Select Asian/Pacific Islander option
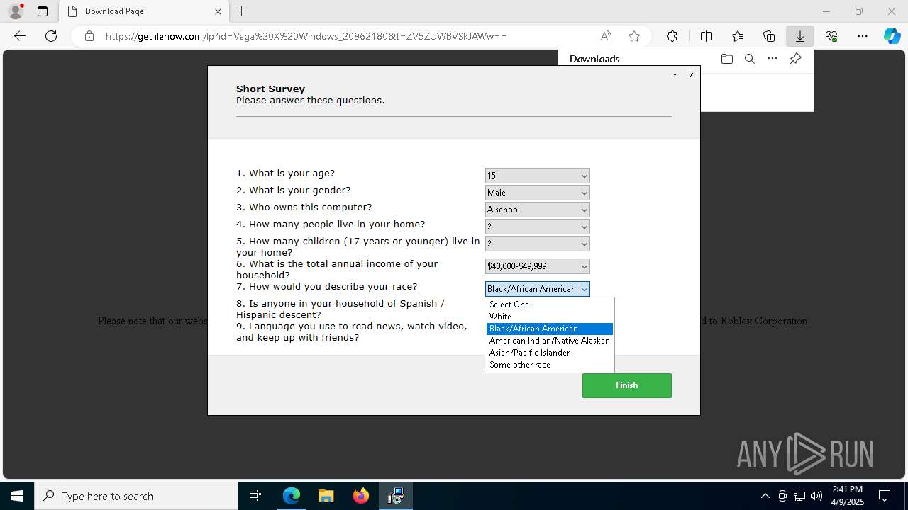 pyautogui.click(x=550, y=353)
